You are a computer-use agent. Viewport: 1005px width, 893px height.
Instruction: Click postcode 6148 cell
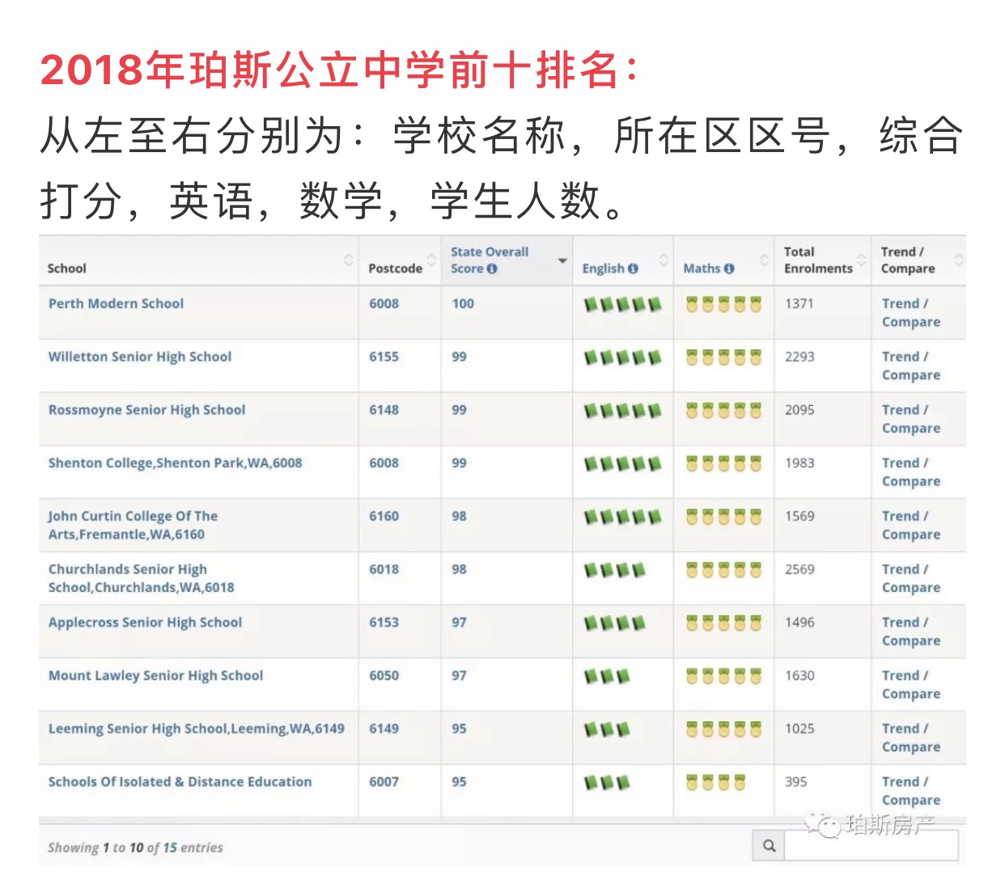click(384, 410)
